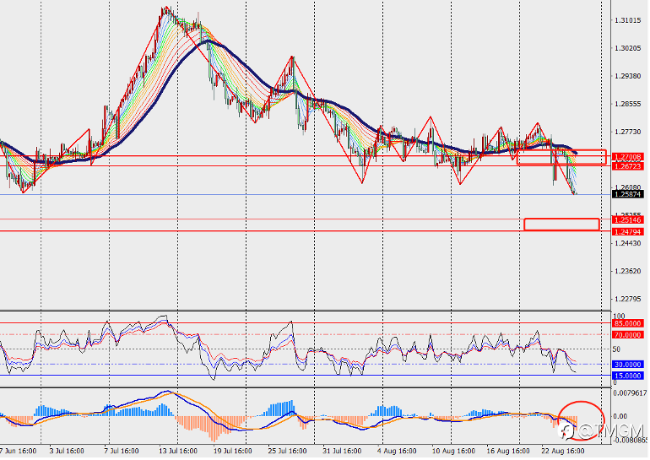Image resolution: width=650 pixels, height=460 pixels.
Task: Click the red 1.24794 level price tag
Action: pos(628,232)
